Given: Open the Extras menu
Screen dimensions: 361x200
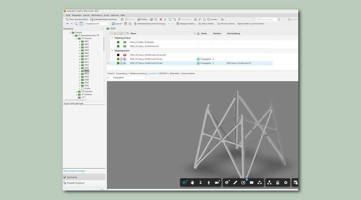Looking at the screenshot, I should click(106, 15).
